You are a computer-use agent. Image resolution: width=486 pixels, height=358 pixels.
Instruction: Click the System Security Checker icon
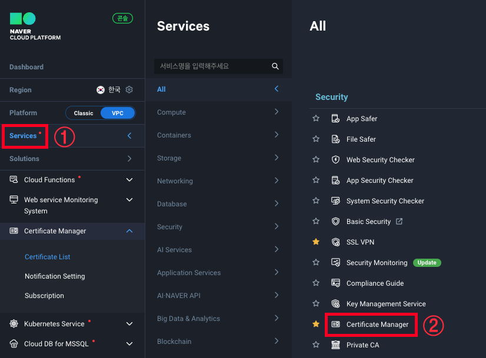pyautogui.click(x=335, y=201)
